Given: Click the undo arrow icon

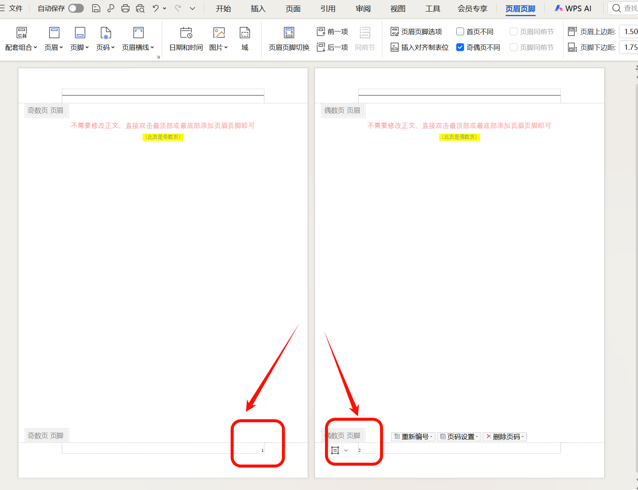Looking at the screenshot, I should tap(155, 8).
